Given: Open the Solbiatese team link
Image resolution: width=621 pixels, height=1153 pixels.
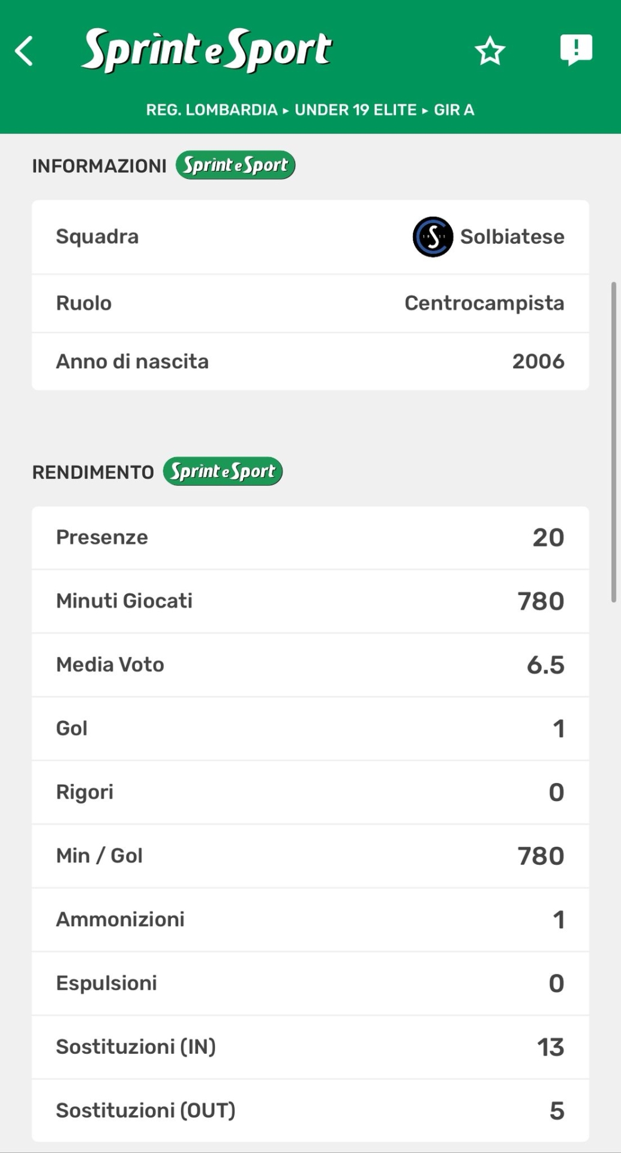Looking at the screenshot, I should (x=512, y=237).
